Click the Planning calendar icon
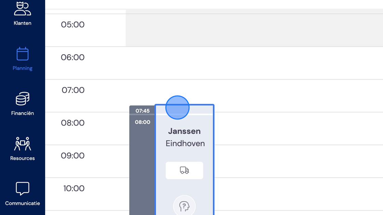Viewport: 383px width, 215px height. (23, 54)
